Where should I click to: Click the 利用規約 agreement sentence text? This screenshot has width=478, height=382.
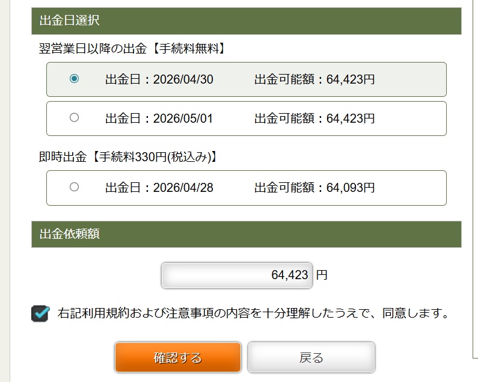click(253, 313)
